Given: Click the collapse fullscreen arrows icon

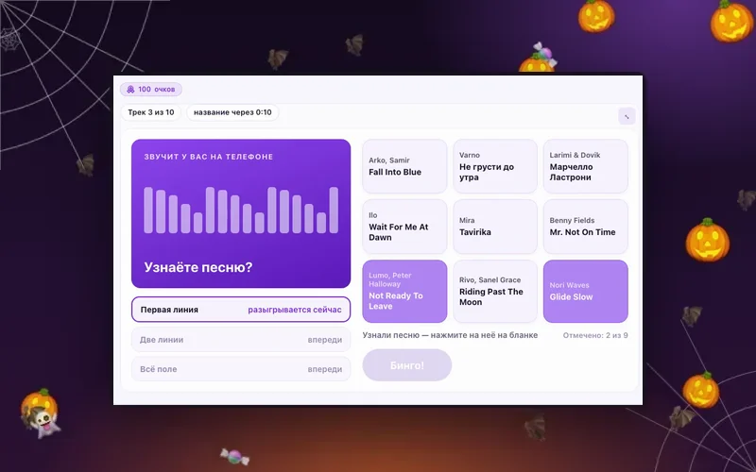Looking at the screenshot, I should click(627, 116).
